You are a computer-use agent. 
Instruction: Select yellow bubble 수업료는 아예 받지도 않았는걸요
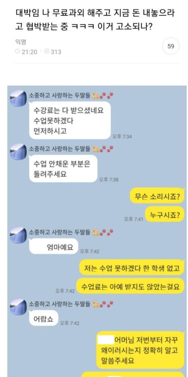click(x=130, y=286)
